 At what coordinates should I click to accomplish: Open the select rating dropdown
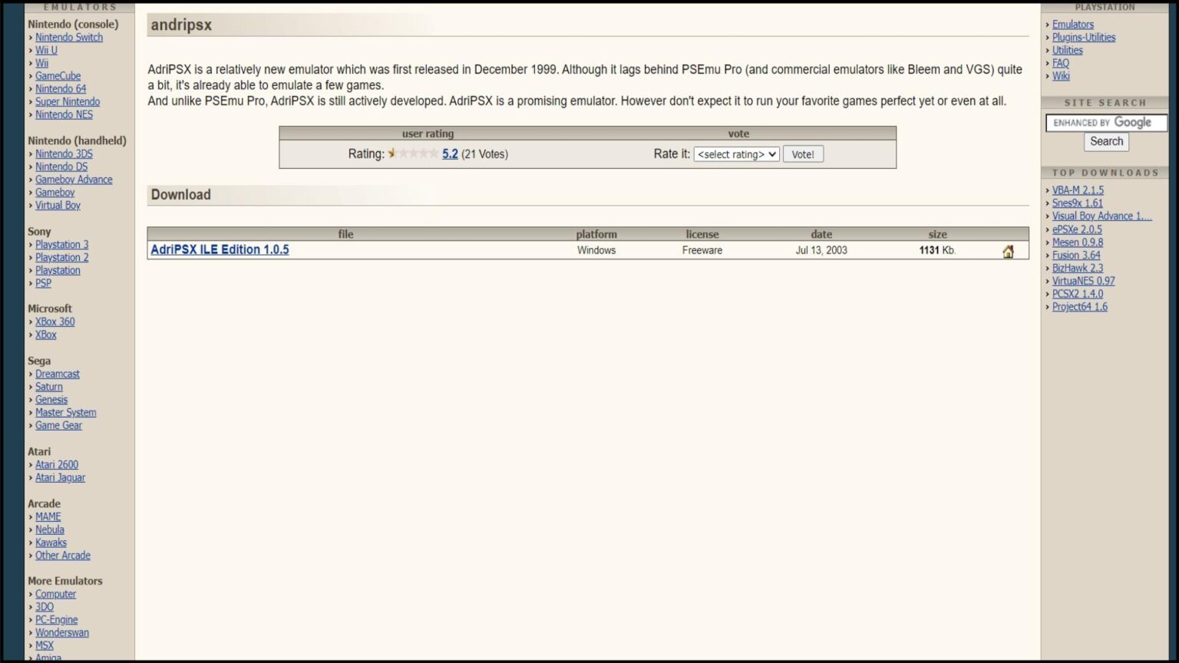click(x=736, y=154)
